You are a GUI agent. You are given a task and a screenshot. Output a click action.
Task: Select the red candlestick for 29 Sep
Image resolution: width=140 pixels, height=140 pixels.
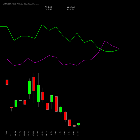click(x=34, y=84)
